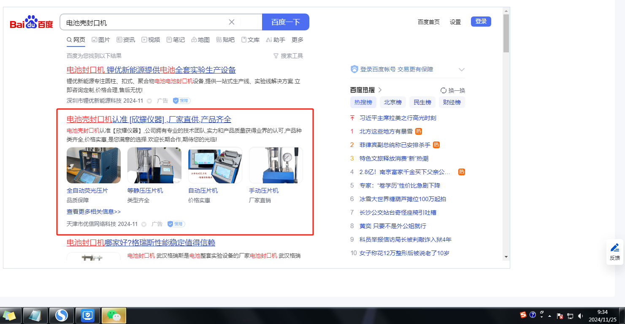Expand 百度热搜 with the arrow

(x=380, y=90)
